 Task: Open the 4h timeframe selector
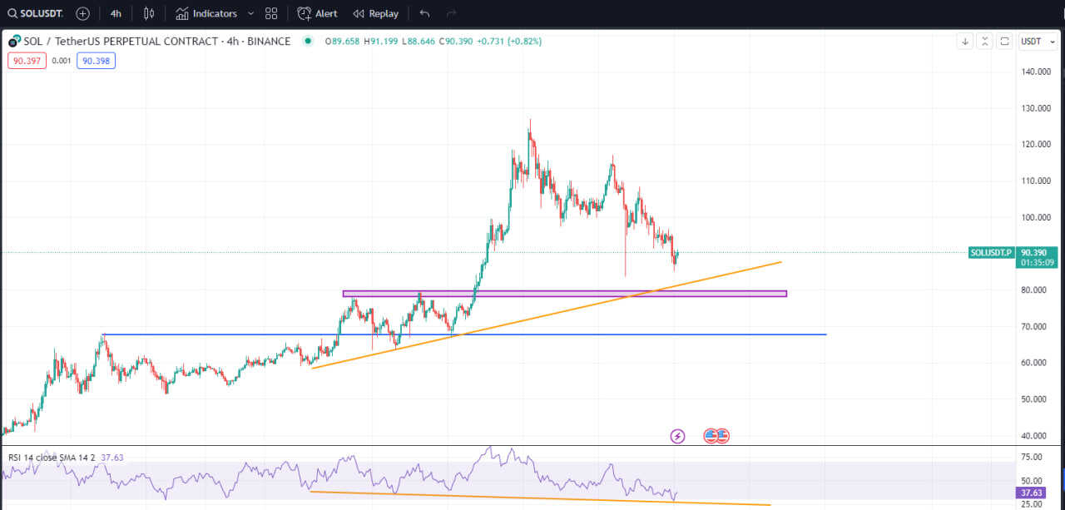point(116,13)
